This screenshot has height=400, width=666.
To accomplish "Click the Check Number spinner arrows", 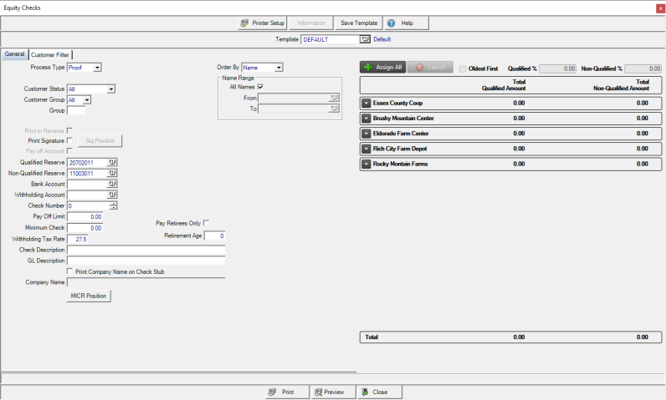I will tap(113, 205).
